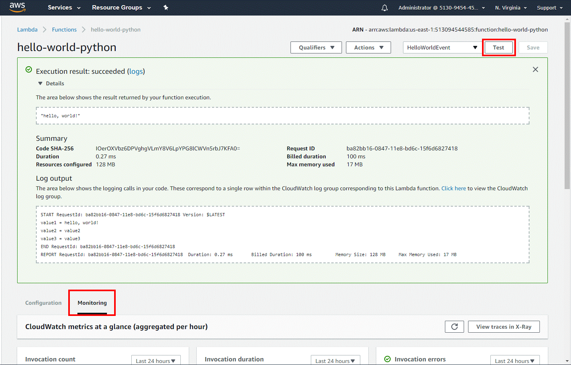Viewport: 571px width, 365px height.
Task: Click the "hello, world!" result output box
Action: (283, 116)
